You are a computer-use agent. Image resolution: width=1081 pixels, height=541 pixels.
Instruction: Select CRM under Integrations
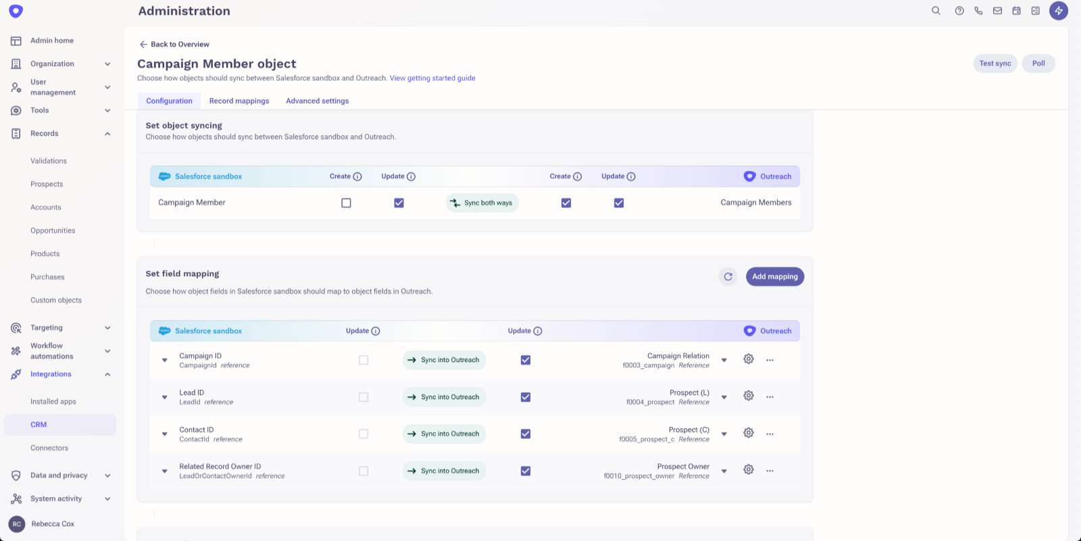[x=60, y=425]
